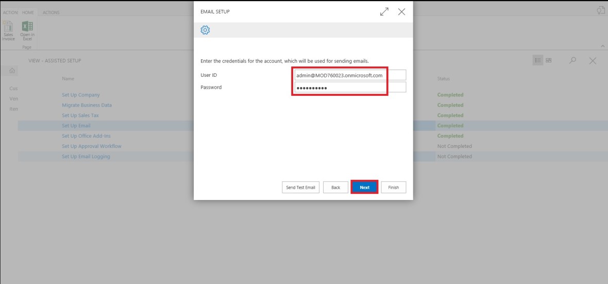Collapse the ribbon with the chevron
The height and width of the screenshot is (284, 608).
pos(603,46)
